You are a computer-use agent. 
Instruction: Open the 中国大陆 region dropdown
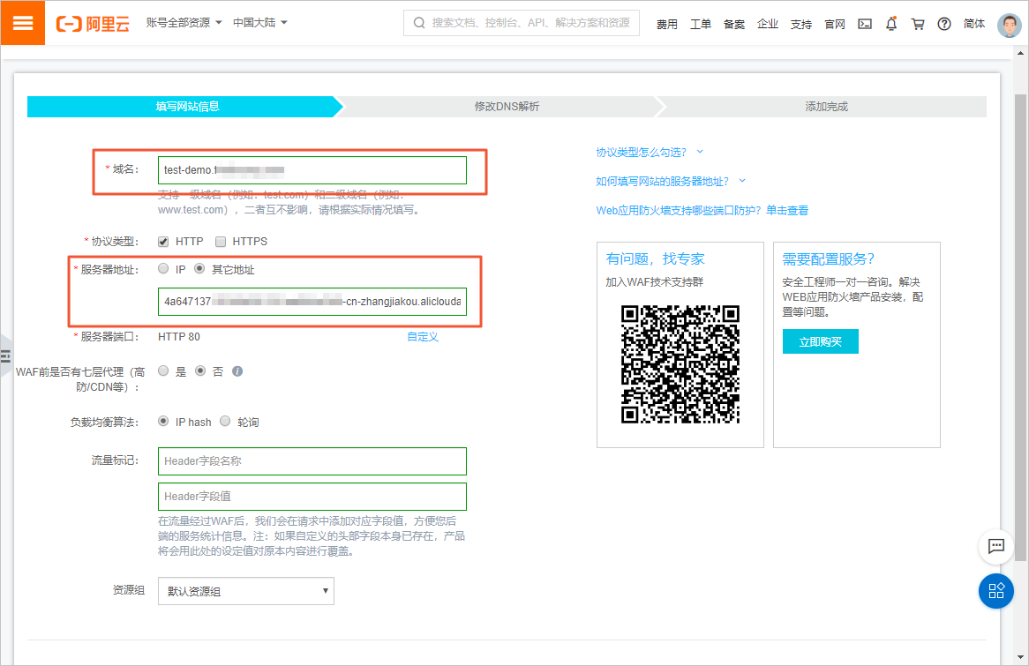point(259,22)
